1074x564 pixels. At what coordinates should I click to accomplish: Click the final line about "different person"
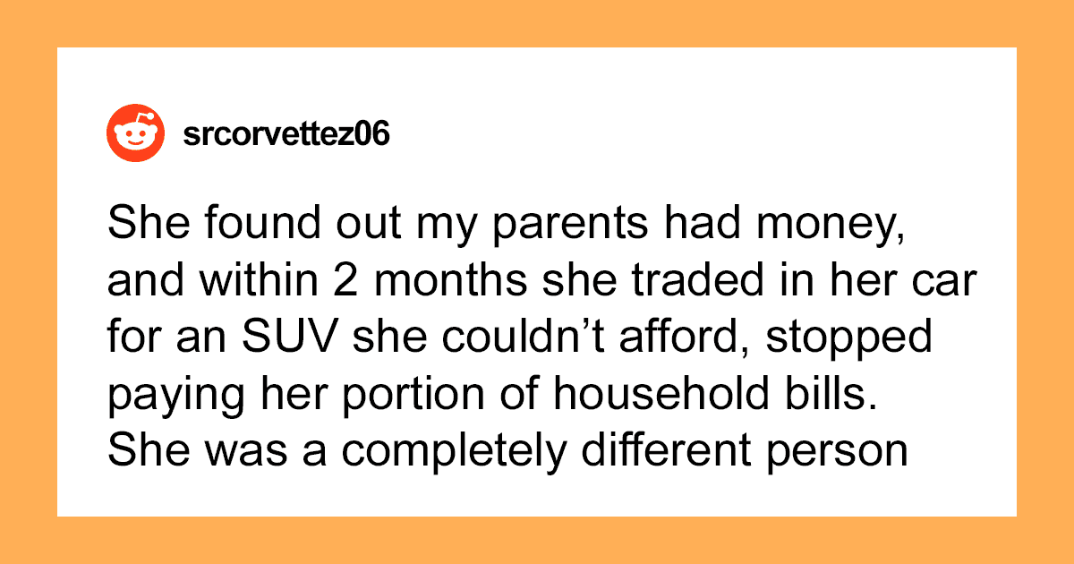(x=507, y=451)
